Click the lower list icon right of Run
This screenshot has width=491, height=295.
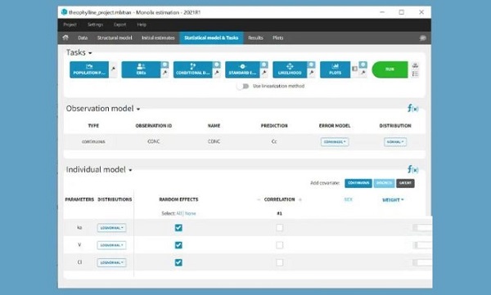point(415,74)
